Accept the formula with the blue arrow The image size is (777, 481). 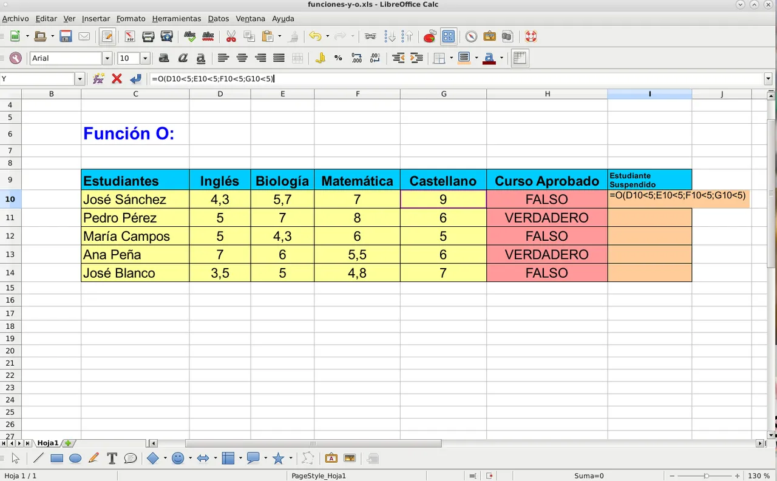[x=135, y=79]
